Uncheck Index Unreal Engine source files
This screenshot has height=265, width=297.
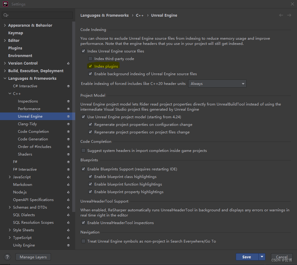pyautogui.click(x=83, y=51)
